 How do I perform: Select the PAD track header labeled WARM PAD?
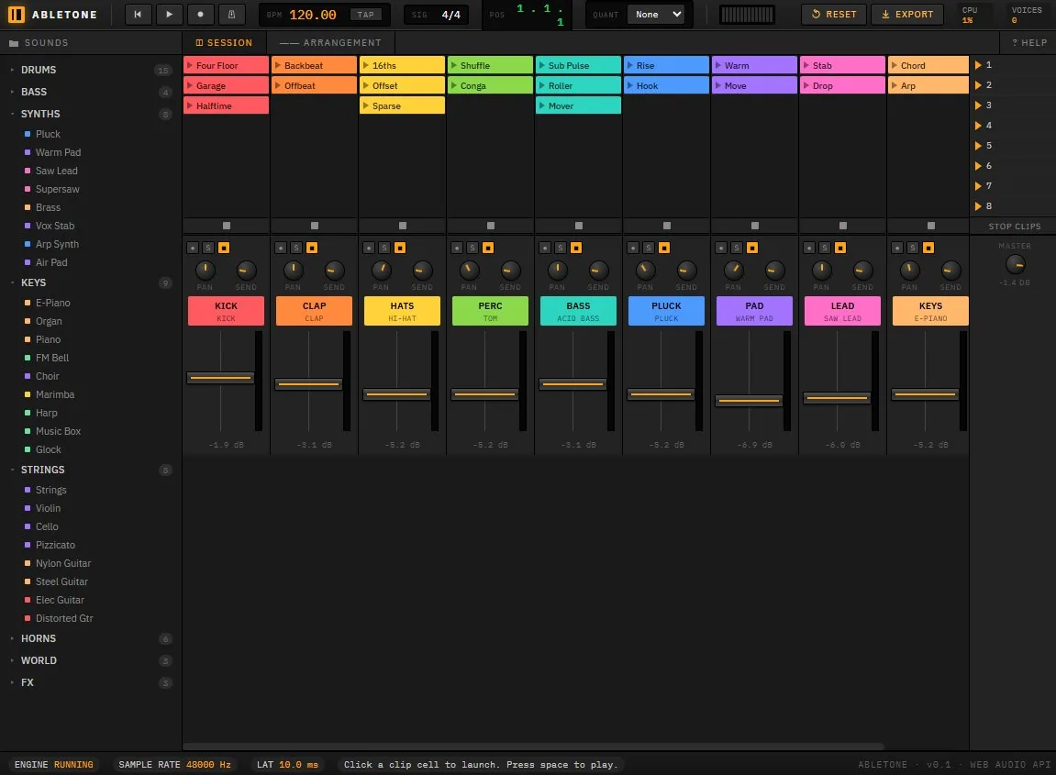[x=754, y=311]
